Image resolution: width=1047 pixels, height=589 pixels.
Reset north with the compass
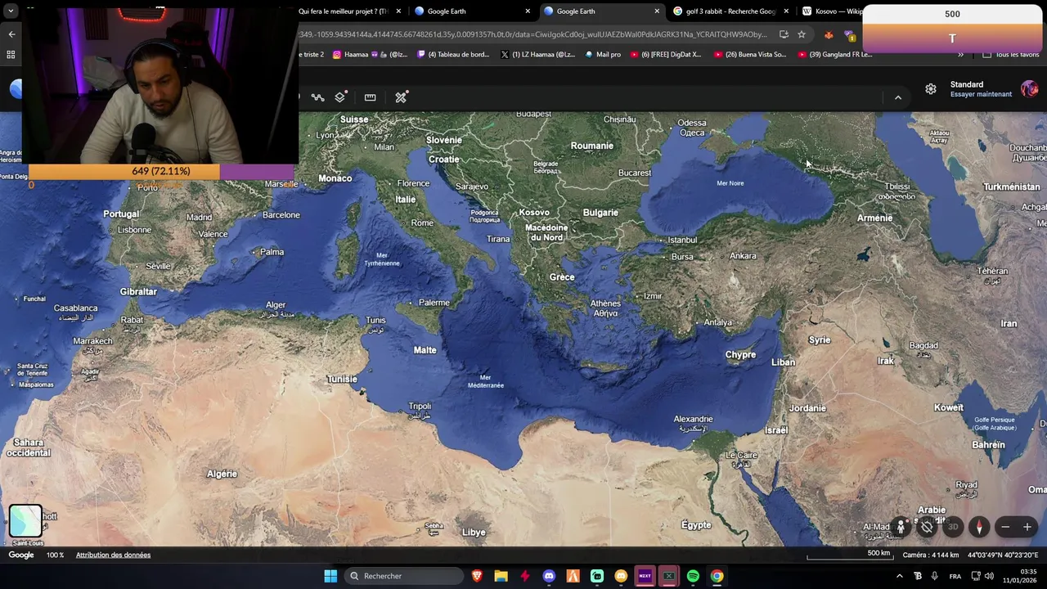[979, 527]
